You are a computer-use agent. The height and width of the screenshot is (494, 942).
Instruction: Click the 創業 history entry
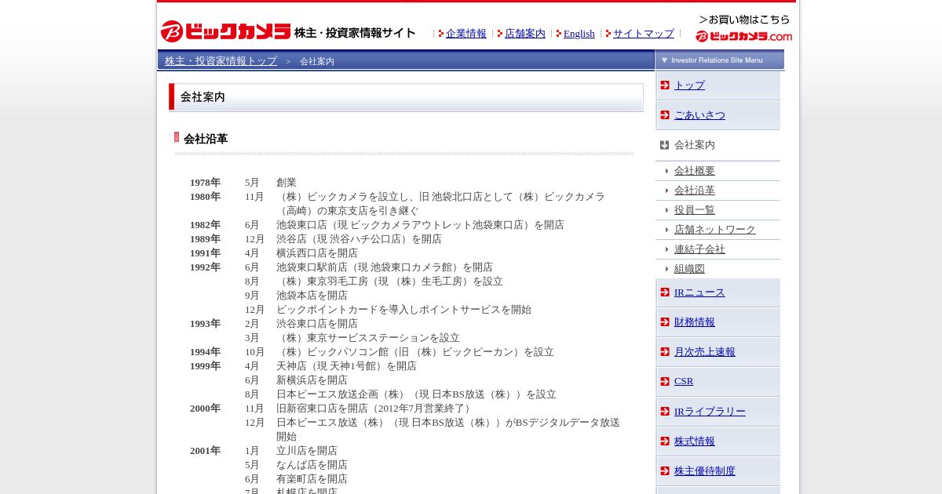coord(287,183)
